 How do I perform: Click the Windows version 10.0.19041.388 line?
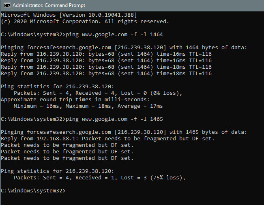click(67, 15)
